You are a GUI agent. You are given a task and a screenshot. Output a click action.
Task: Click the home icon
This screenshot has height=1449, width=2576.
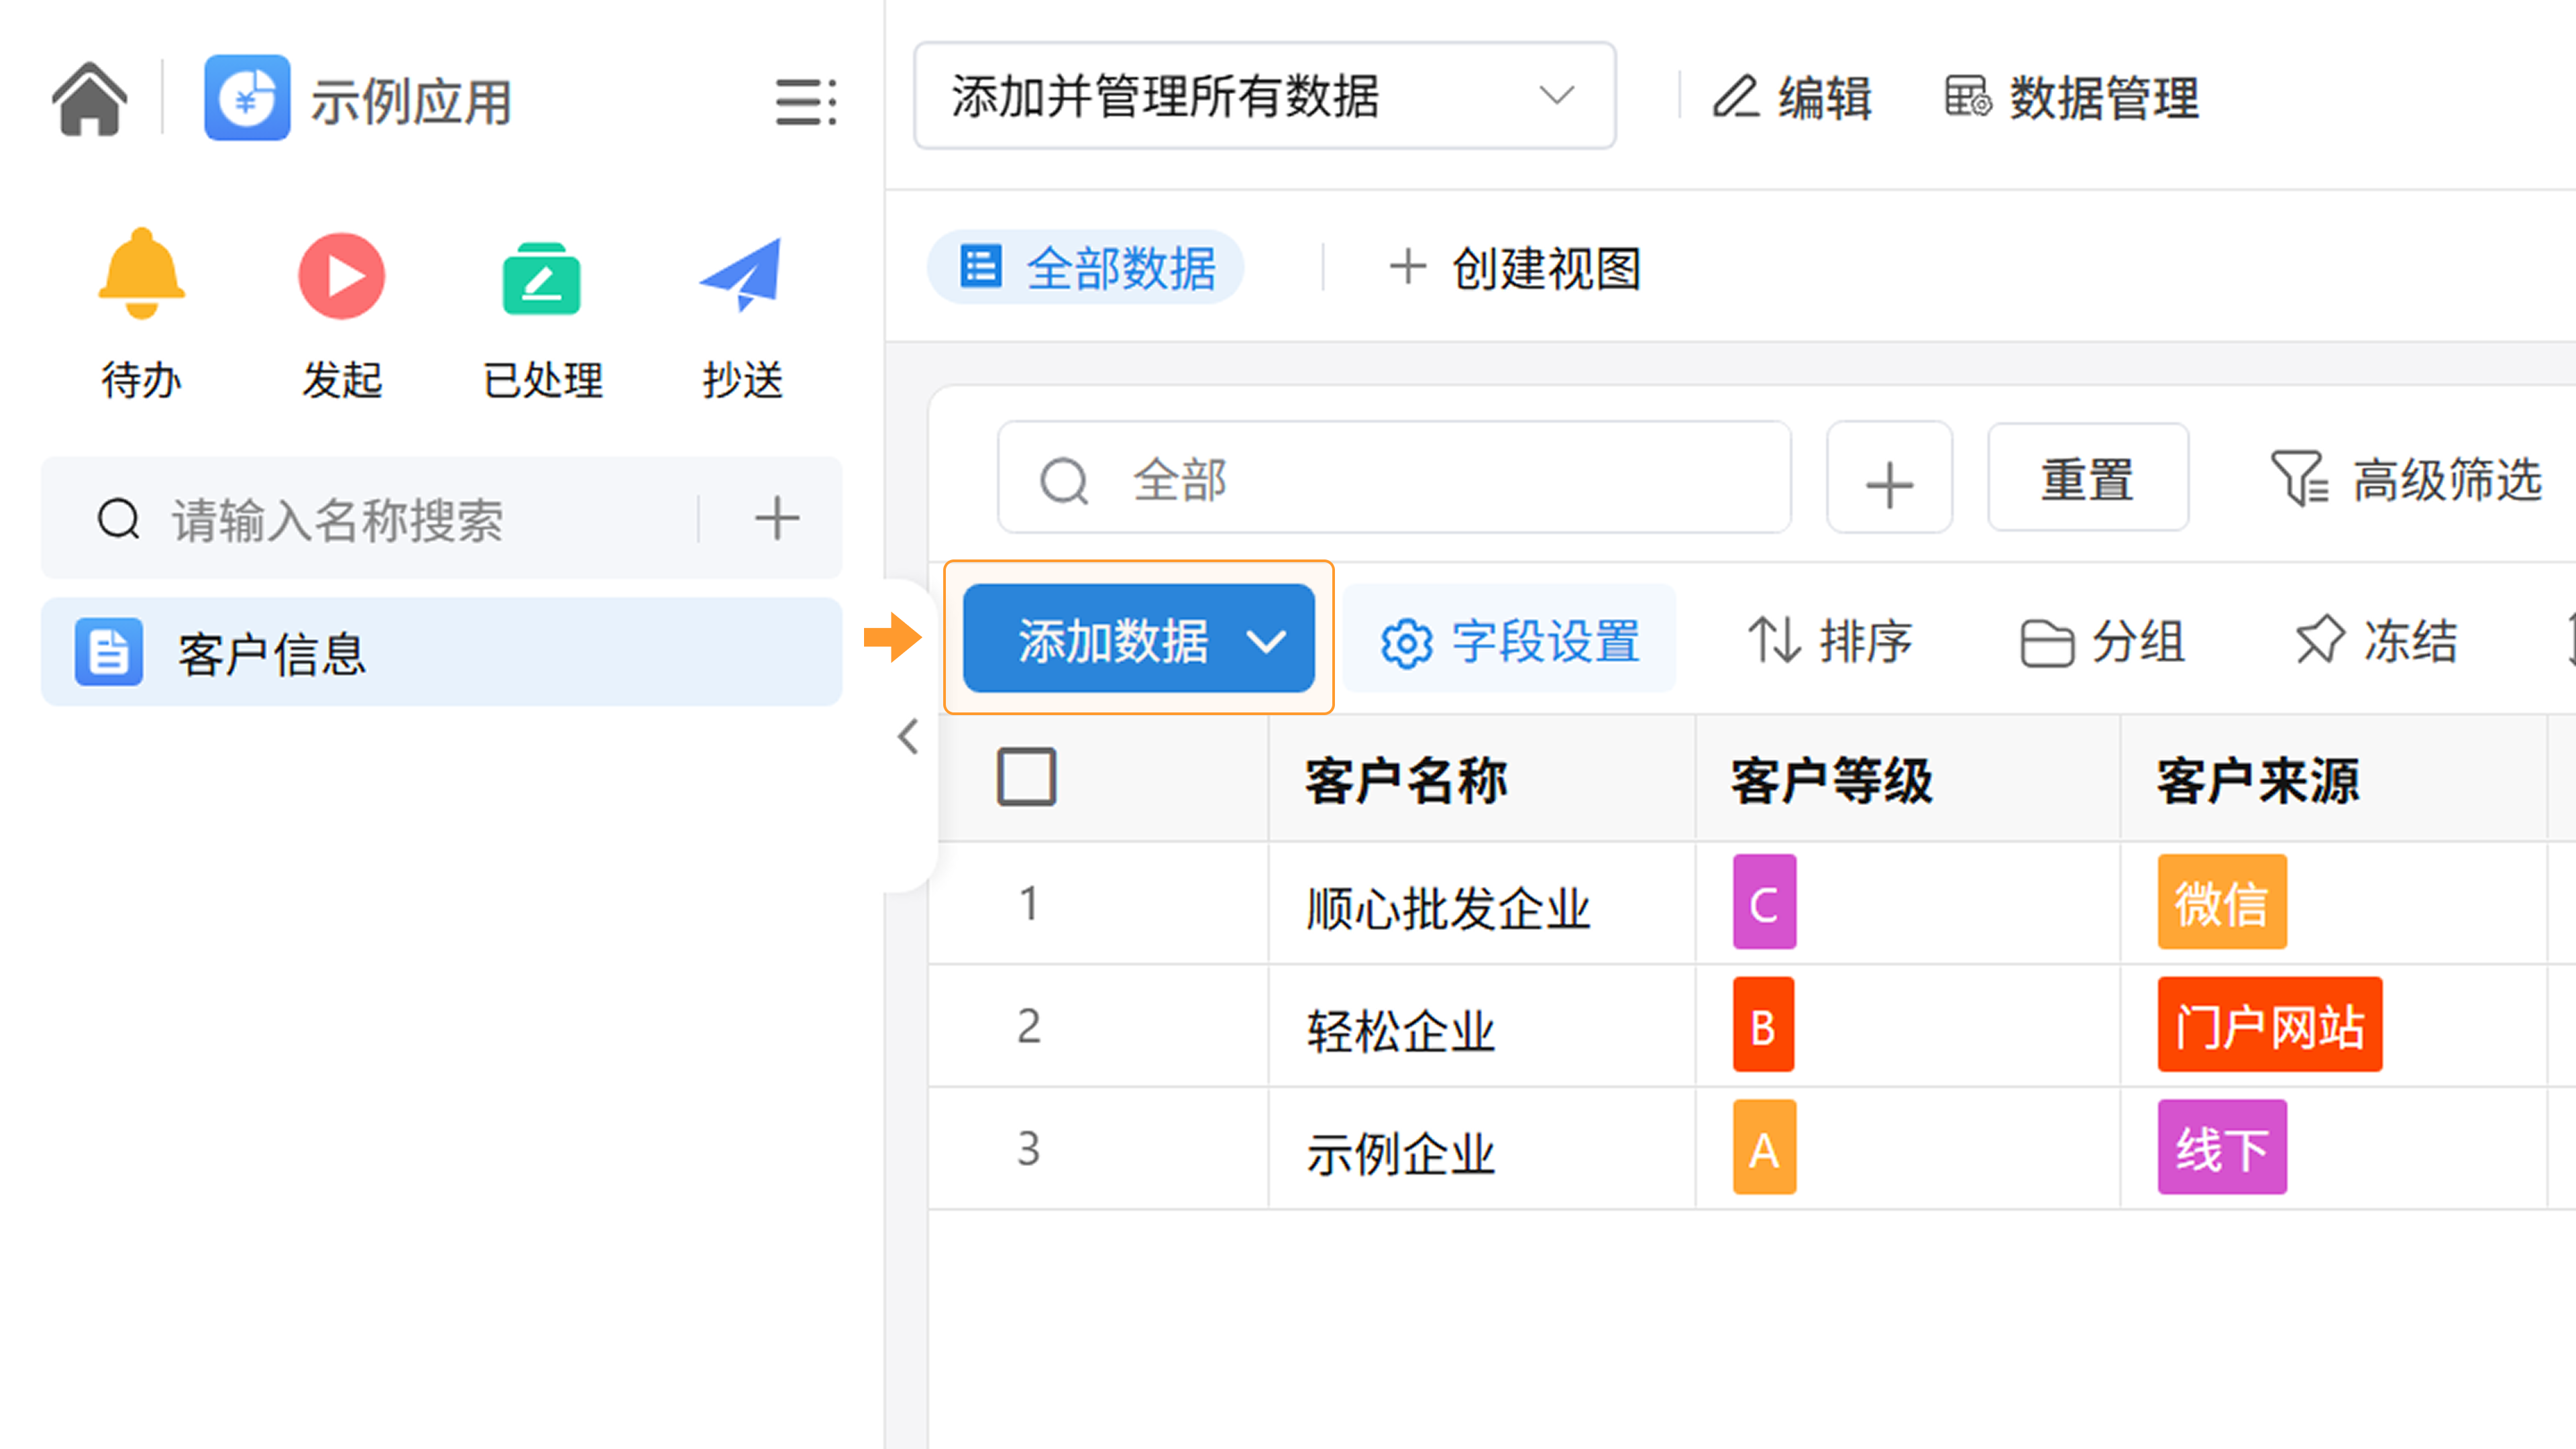pos(90,98)
